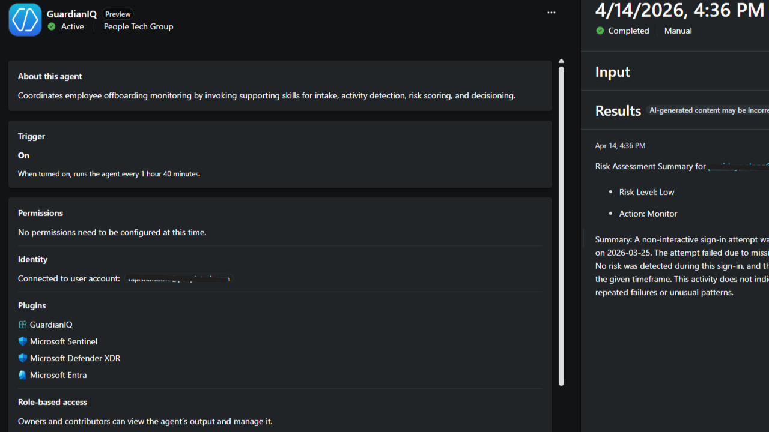Click the People Tech Group workspace label
Viewport: 769px width, 432px height.
coord(138,26)
